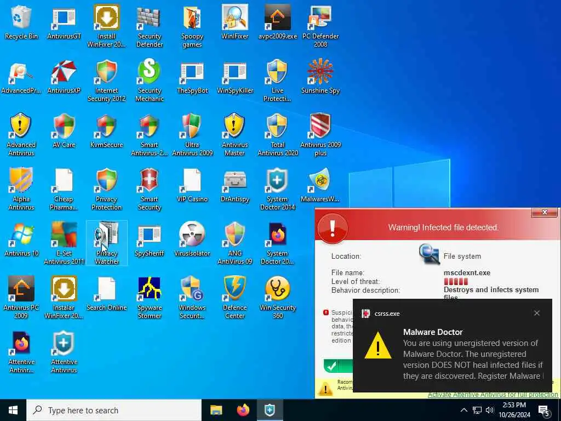
Task: Dismiss the Malware Doctor notification
Action: tap(537, 313)
